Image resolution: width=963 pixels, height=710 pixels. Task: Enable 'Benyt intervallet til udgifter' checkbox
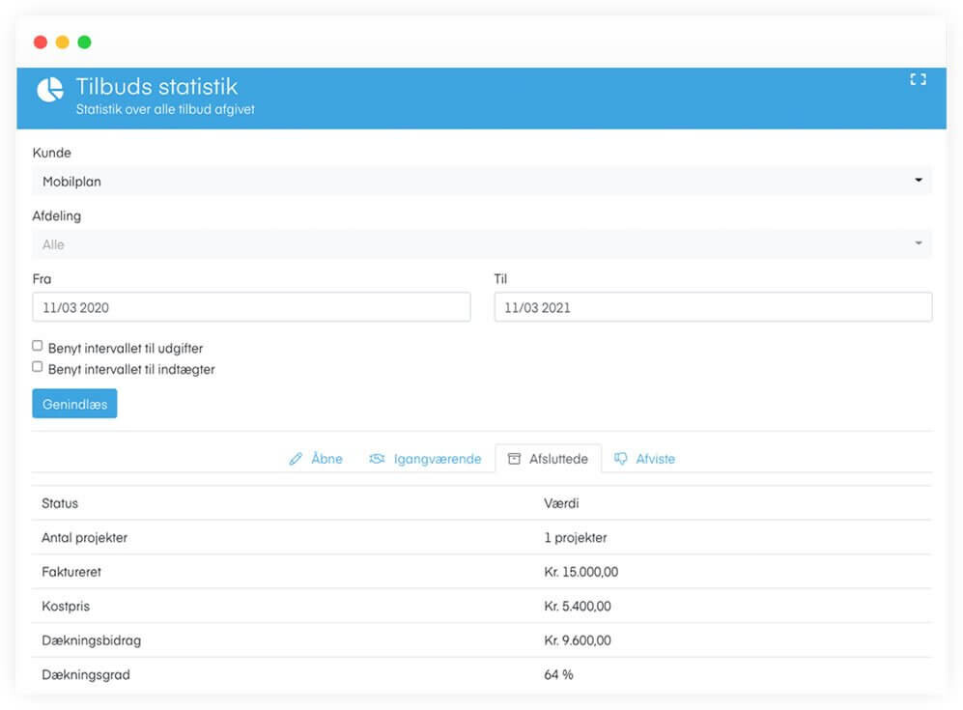click(38, 345)
